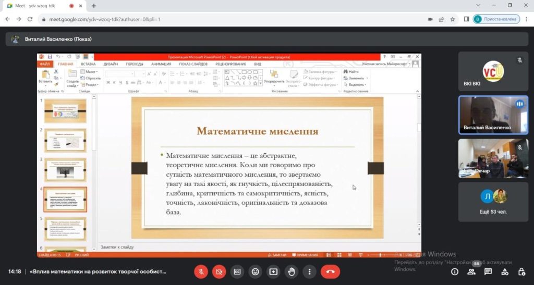Image resolution: width=534 pixels, height=285 pixels.
Task: Open host controls lock icon
Action: 521,271
